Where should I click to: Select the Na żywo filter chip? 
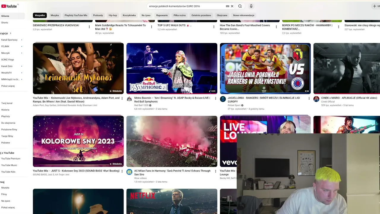(x=146, y=15)
